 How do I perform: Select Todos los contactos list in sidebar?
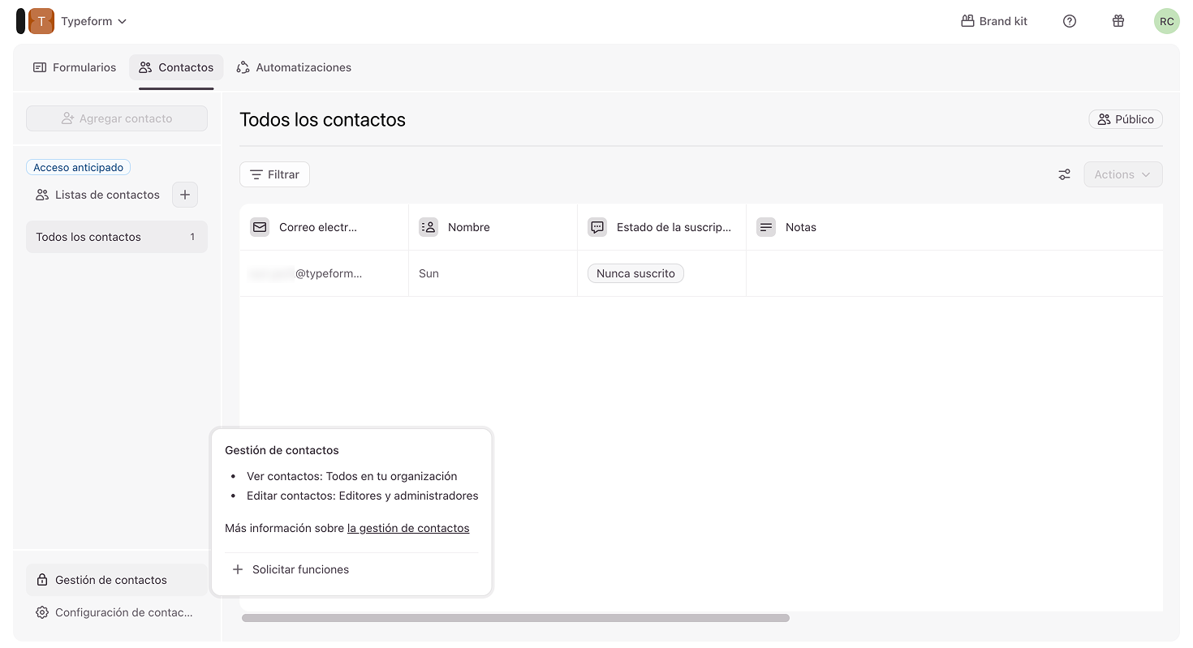coord(116,237)
